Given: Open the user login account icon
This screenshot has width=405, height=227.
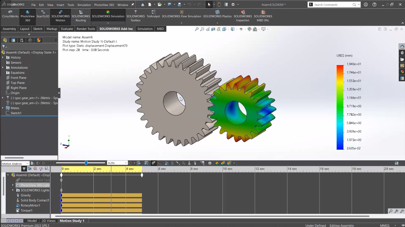Looking at the screenshot, I should [366, 5].
